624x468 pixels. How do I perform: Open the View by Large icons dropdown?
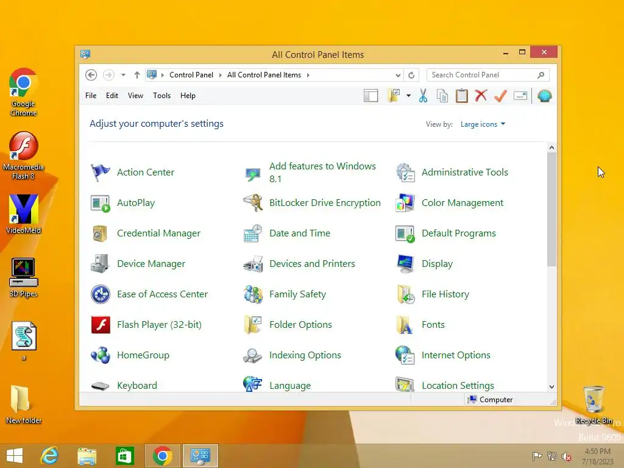coord(483,124)
